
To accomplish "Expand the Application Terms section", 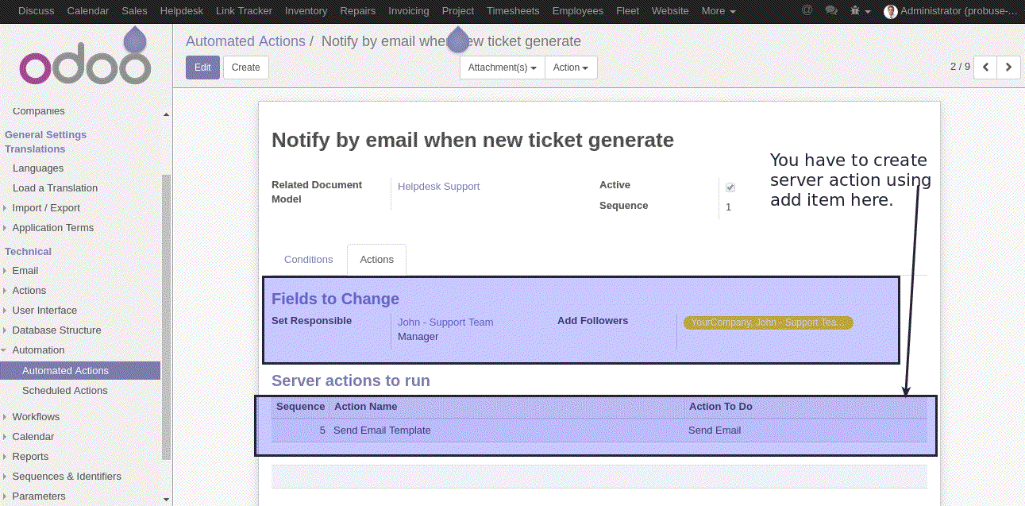I will [x=52, y=227].
